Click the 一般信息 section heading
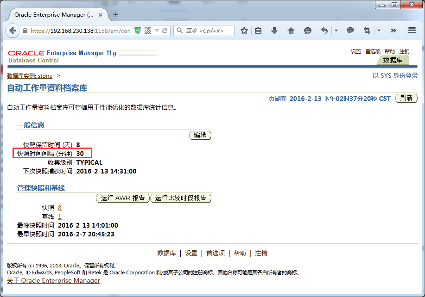The width and height of the screenshot is (425, 297). point(31,125)
